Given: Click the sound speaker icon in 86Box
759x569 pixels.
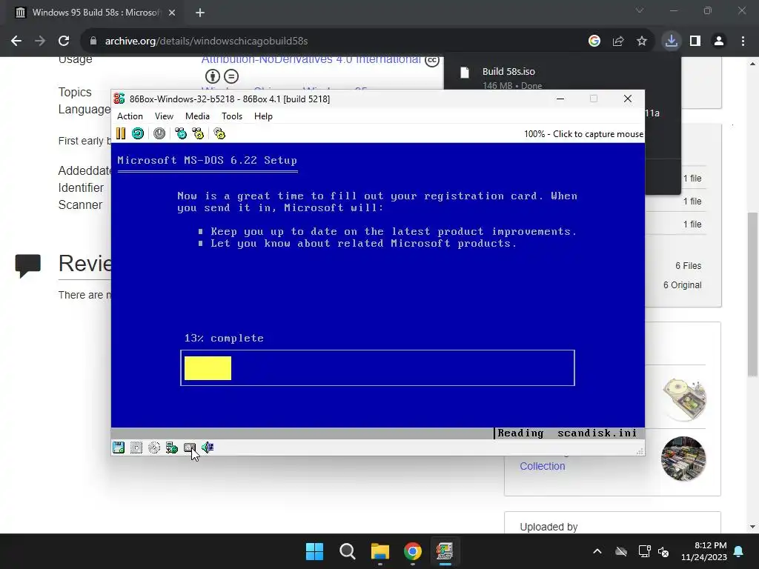Looking at the screenshot, I should pos(208,447).
